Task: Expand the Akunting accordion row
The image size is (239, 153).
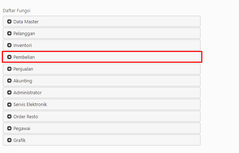Action: coord(102,81)
